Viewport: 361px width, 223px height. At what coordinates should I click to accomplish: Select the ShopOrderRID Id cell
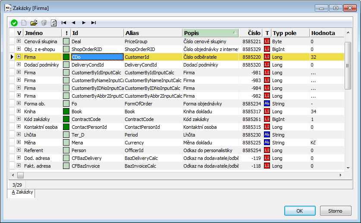coord(97,49)
